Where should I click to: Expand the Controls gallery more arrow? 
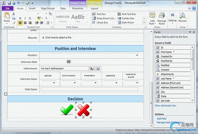coord(144,23)
